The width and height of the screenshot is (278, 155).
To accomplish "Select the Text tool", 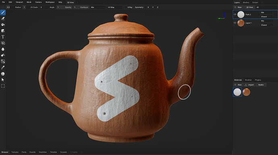I will (x=3, y=37).
